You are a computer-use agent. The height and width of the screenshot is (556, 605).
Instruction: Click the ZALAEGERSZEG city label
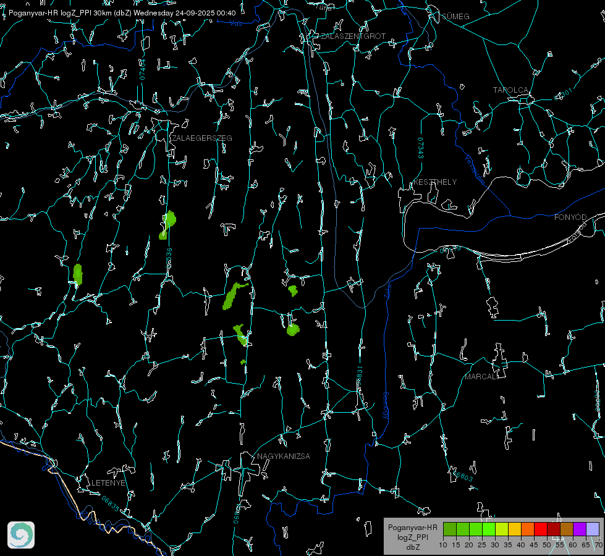click(x=202, y=138)
